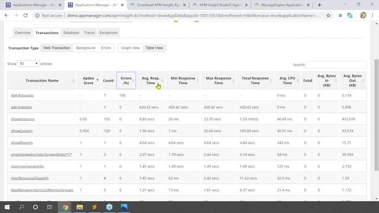The image size is (379, 213).
Task: Close the APM Insight NodeJS tab
Action: point(246,5)
